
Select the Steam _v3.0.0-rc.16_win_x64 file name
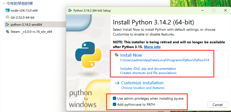tap(31, 31)
